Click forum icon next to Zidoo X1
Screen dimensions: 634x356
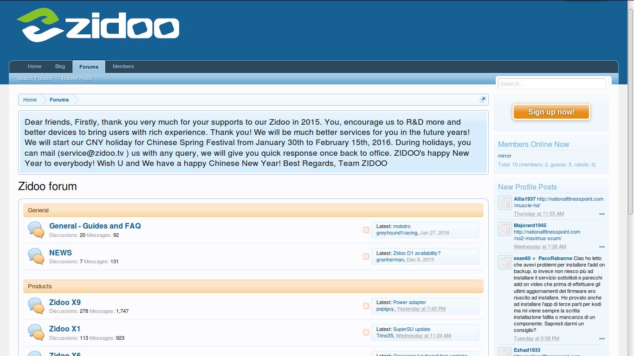coord(36,332)
